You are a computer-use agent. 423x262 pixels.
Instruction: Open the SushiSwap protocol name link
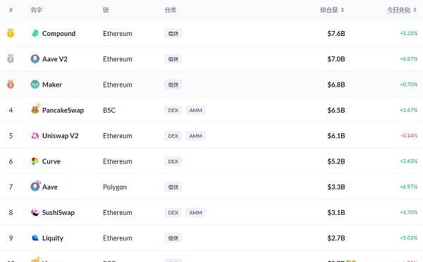[59, 213]
